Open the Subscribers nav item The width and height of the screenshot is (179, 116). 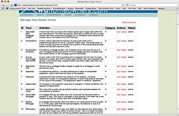click(54, 15)
